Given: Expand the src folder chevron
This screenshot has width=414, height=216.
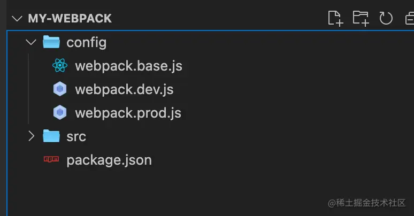Looking at the screenshot, I should coord(31,136).
